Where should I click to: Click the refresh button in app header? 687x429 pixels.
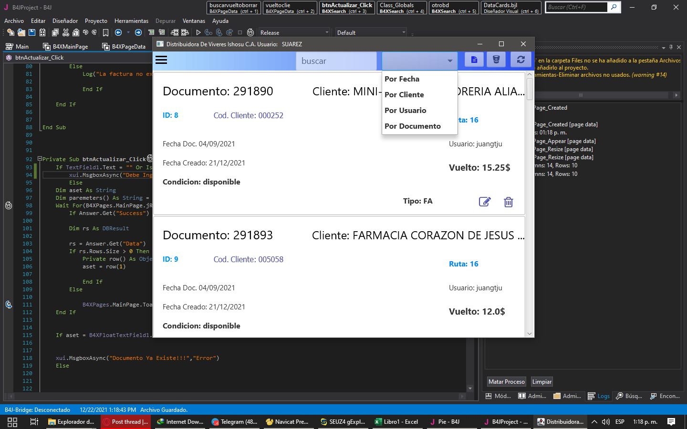click(520, 60)
